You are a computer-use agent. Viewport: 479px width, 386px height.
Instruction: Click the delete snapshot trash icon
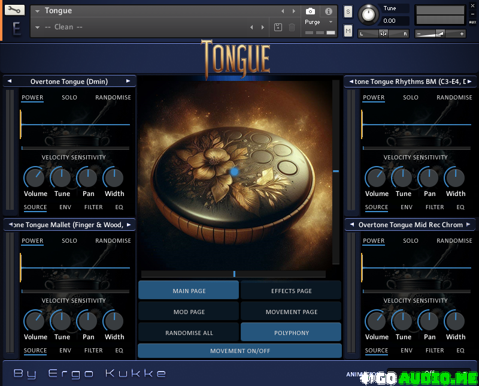click(x=292, y=27)
